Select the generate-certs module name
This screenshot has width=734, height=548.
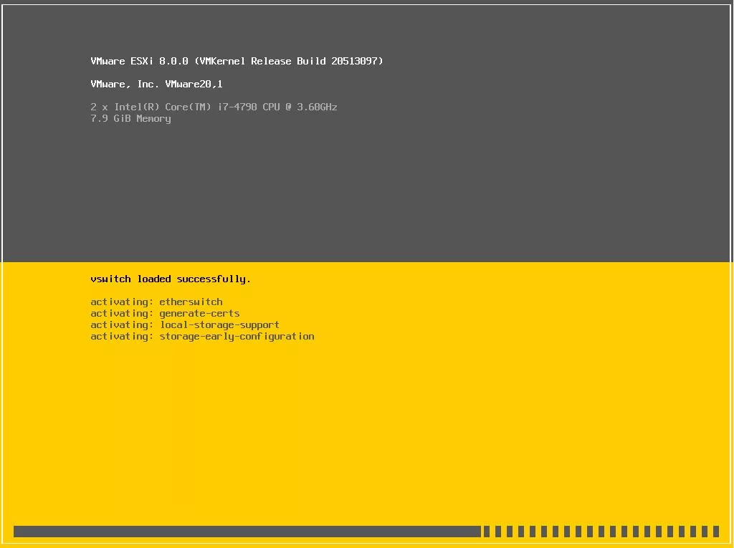(x=199, y=314)
